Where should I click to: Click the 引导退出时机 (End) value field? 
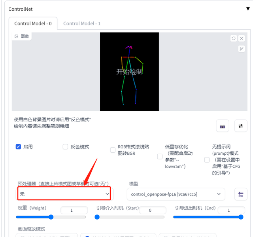coord(231,210)
